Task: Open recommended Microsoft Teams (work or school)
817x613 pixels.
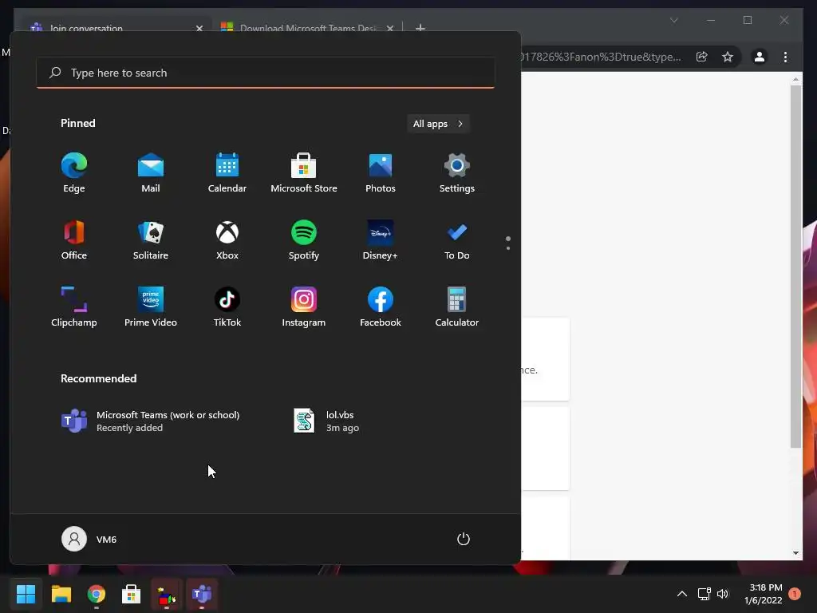Action: [x=151, y=421]
